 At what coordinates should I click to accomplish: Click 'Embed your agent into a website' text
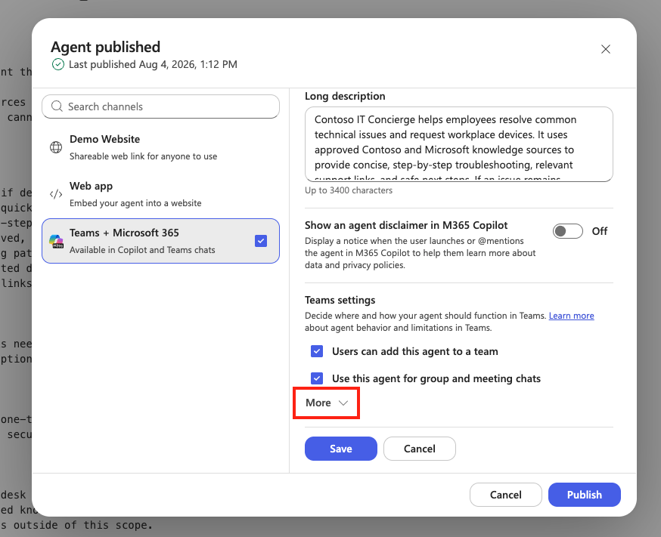click(x=135, y=203)
